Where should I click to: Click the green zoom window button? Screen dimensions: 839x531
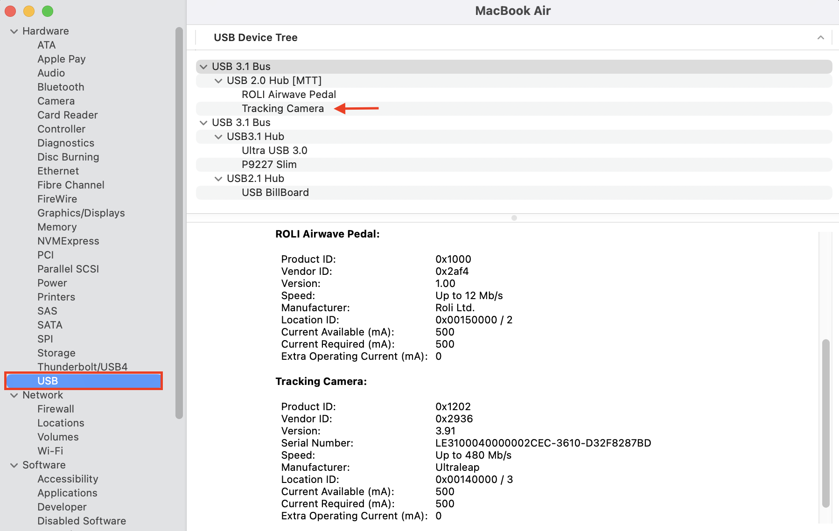pos(48,11)
